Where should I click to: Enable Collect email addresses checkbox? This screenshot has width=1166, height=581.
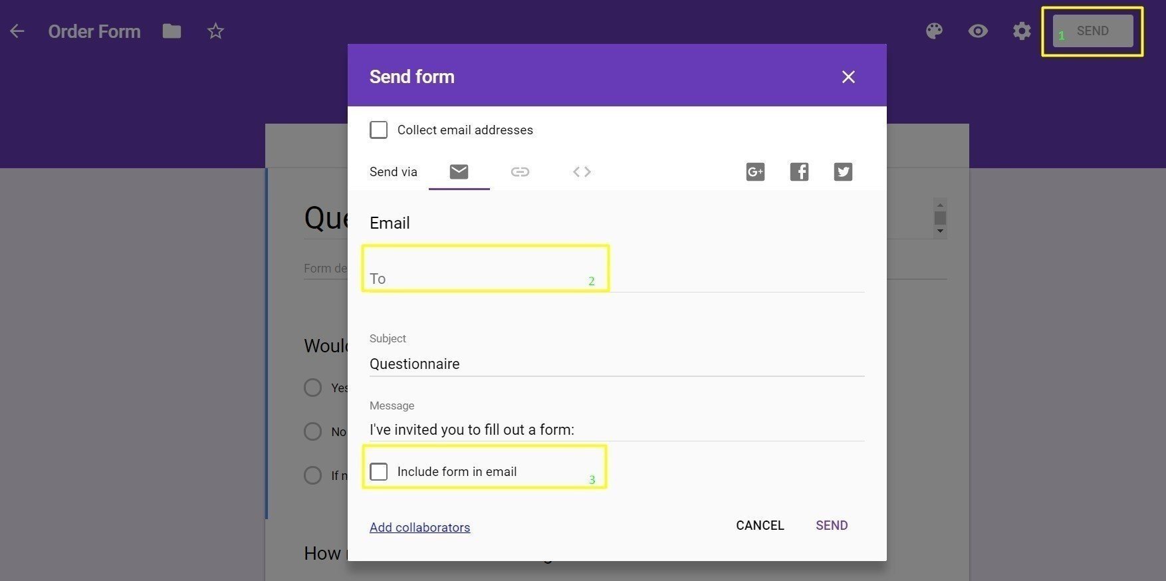(379, 130)
